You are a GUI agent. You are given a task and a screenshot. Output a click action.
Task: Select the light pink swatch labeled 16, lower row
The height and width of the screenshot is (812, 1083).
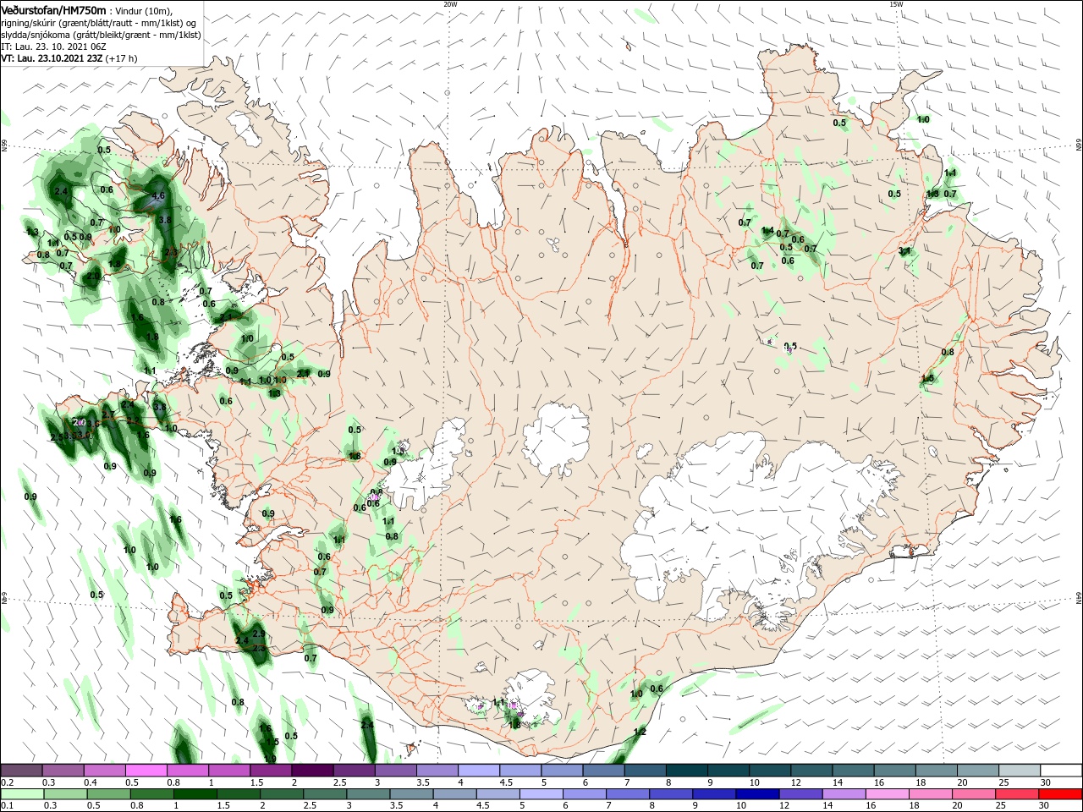pyautogui.click(x=886, y=794)
